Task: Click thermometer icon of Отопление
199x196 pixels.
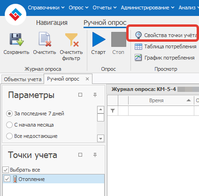Action: tap(15, 179)
